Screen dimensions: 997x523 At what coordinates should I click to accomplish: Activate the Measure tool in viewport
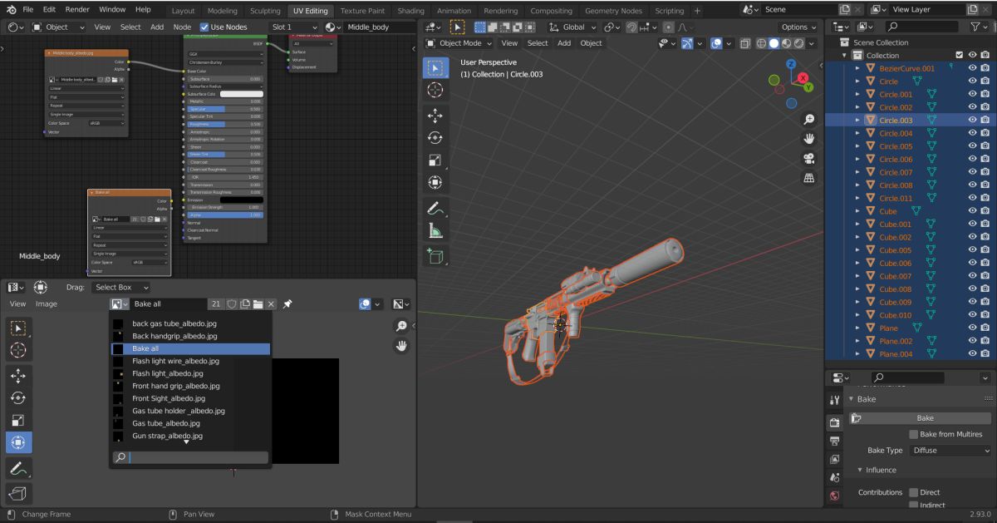(435, 231)
